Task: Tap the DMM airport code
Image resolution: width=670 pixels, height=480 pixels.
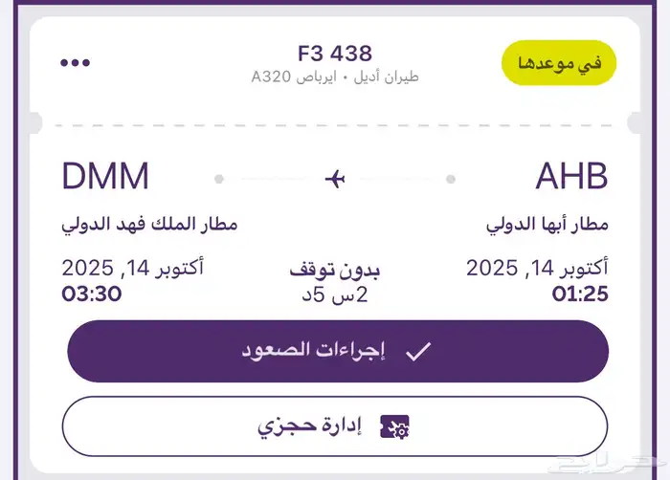Action: click(106, 177)
